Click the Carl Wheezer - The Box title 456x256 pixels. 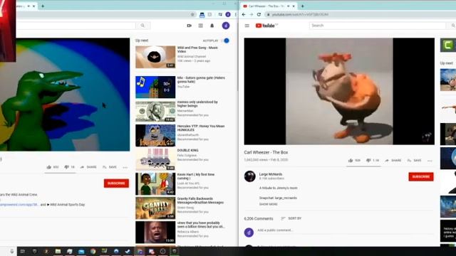tap(266, 152)
